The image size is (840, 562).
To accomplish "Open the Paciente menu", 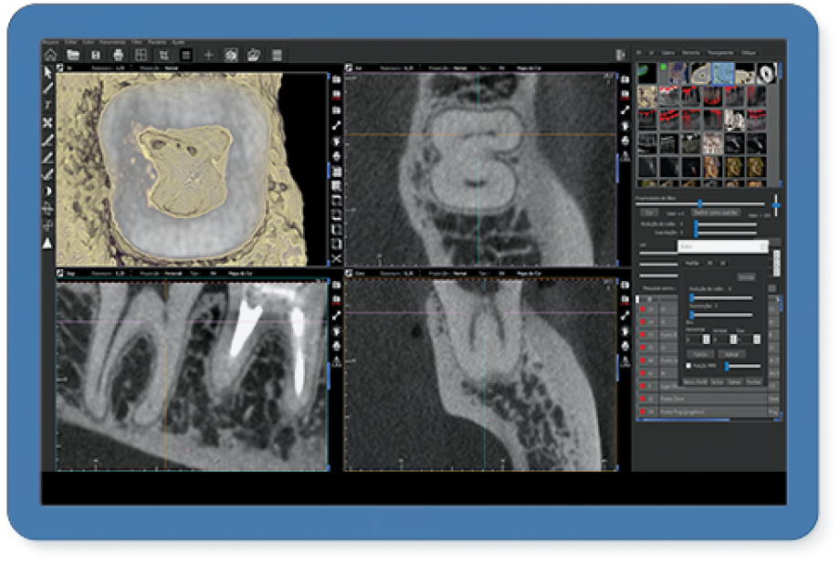I will tap(156, 42).
